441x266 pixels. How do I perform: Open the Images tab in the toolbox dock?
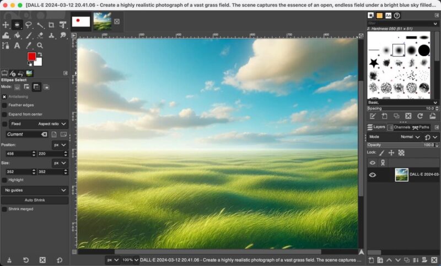[x=29, y=73]
